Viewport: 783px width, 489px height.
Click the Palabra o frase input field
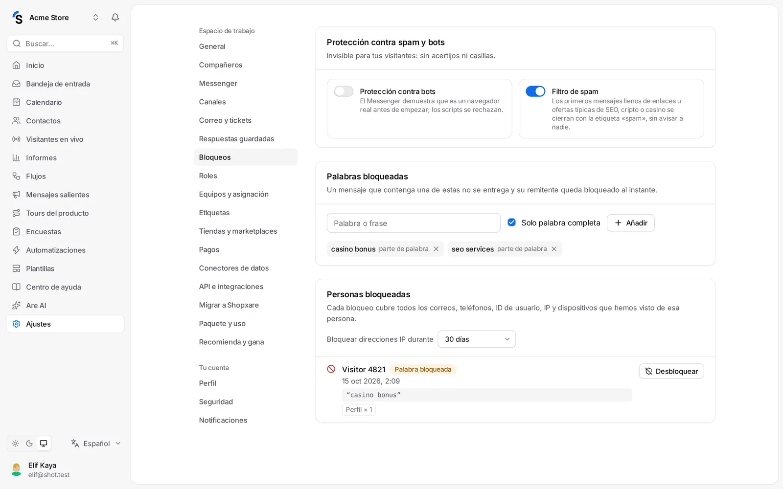pos(414,223)
